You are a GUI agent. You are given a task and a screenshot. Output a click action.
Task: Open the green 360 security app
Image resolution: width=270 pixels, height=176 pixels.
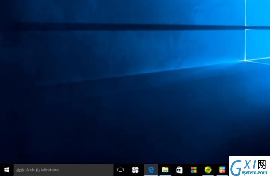coord(208,170)
